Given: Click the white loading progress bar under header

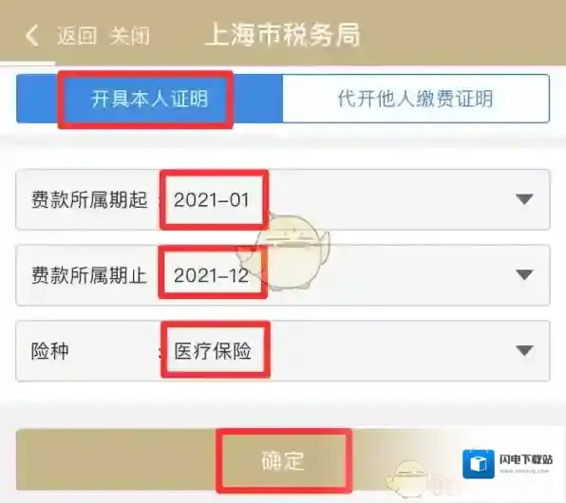Looking at the screenshot, I should coord(28,64).
